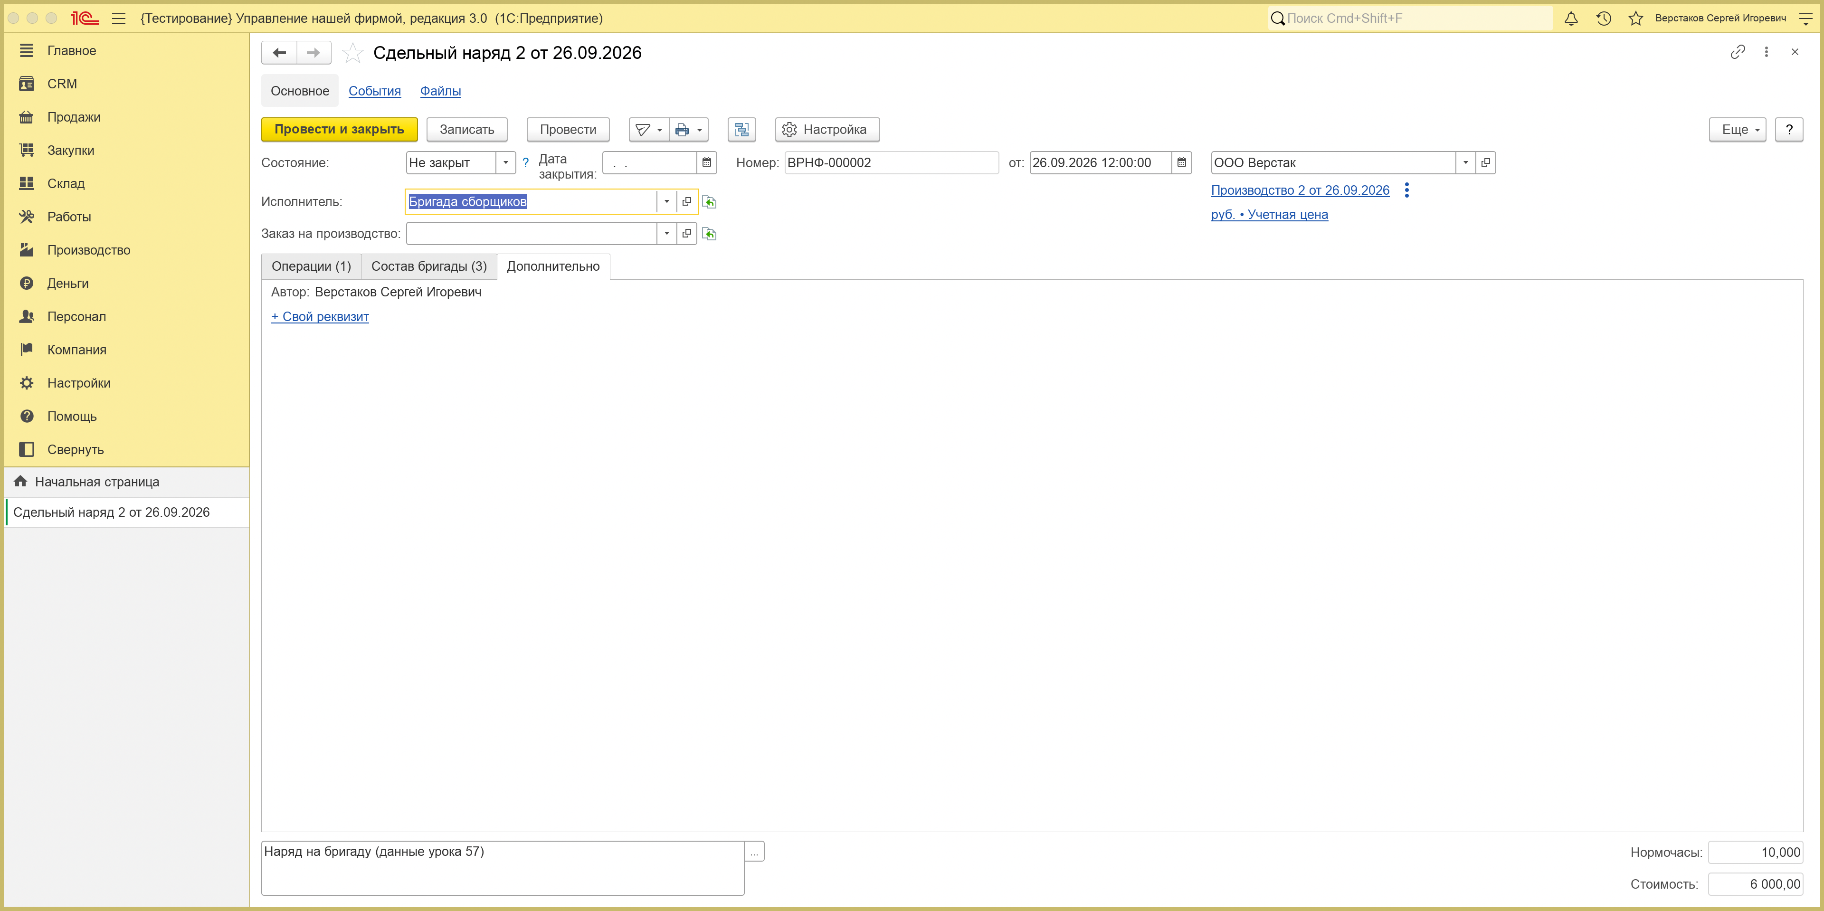Image resolution: width=1824 pixels, height=911 pixels.
Task: Open the Еще dropdown menu
Action: pyautogui.click(x=1737, y=130)
